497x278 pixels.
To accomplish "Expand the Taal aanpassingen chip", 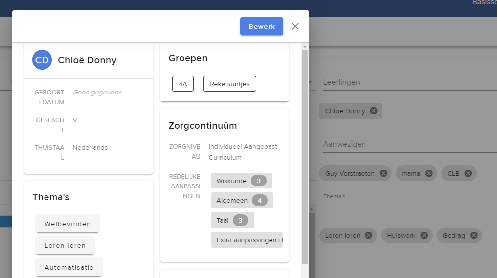I will pos(232,220).
